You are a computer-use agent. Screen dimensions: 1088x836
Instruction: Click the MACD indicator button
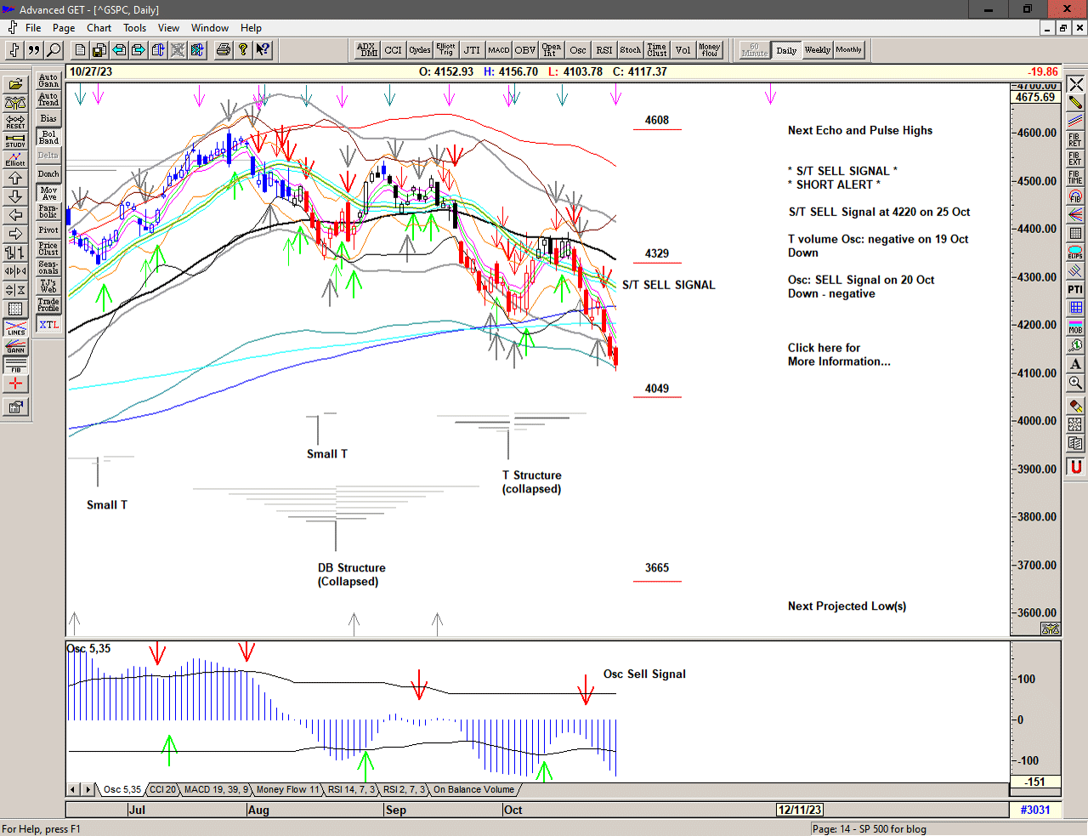[499, 50]
